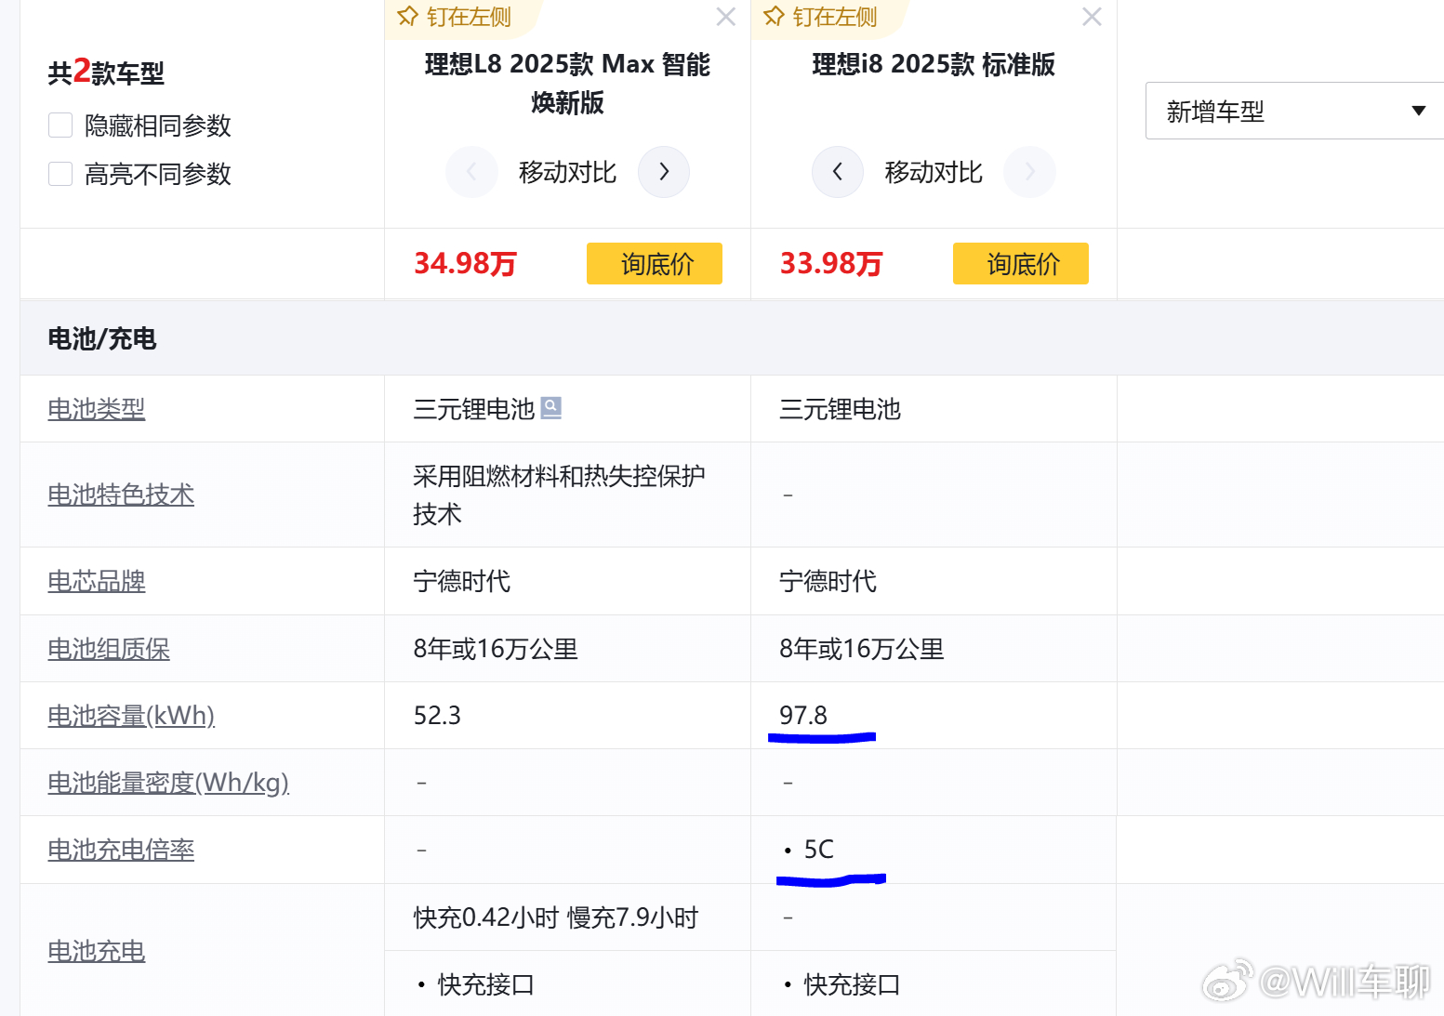The width and height of the screenshot is (1444, 1016).
Task: Remove 理想i8 2025款 from comparison
Action: [x=1093, y=17]
